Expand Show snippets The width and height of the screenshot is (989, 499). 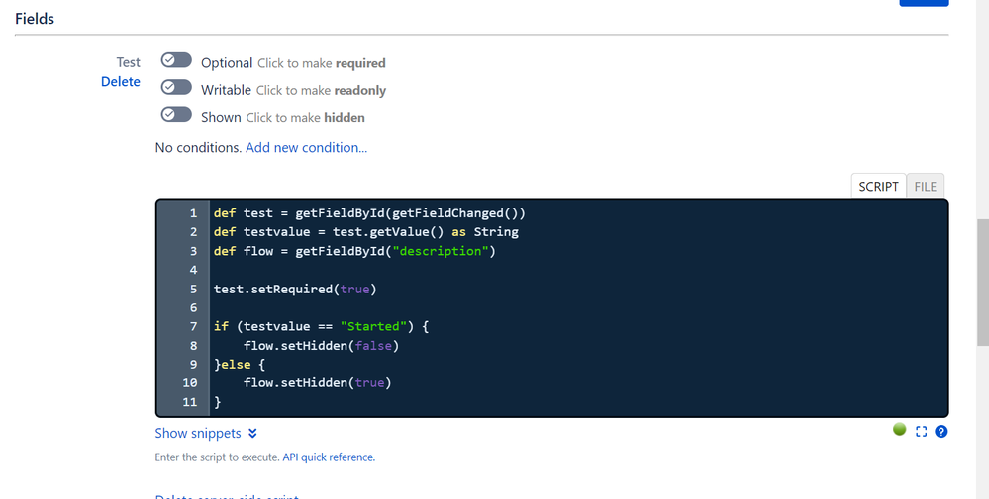point(206,433)
